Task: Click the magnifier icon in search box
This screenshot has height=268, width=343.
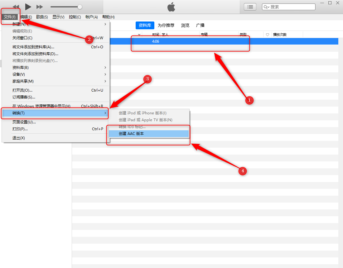Action: 266,7
